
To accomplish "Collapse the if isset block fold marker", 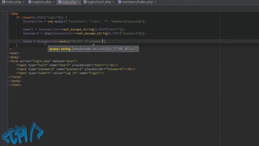I will point(8,17).
